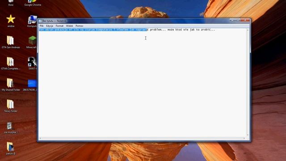Select the andoa star desktop icon
Screen dimensions: 286x161
pos(11,21)
